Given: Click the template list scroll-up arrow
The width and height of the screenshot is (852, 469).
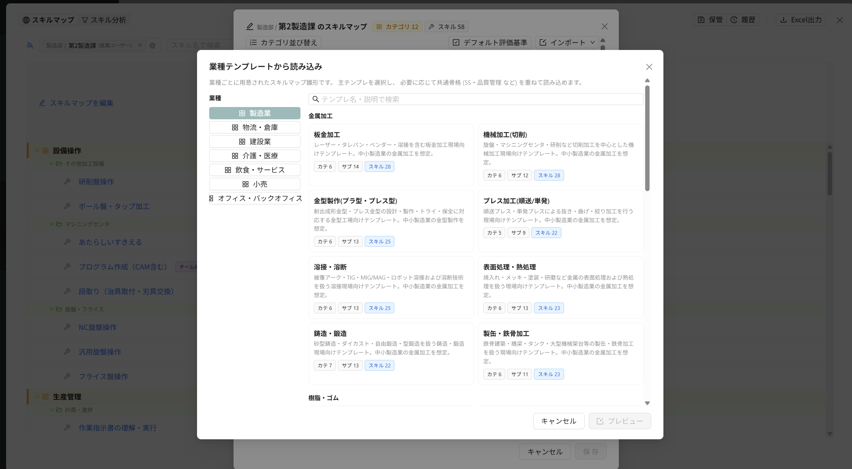Looking at the screenshot, I should pos(647,80).
